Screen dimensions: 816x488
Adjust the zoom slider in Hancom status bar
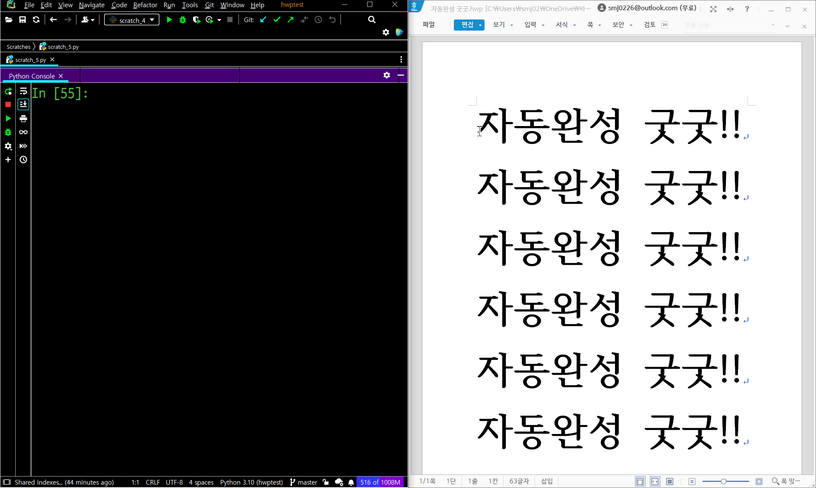click(723, 481)
